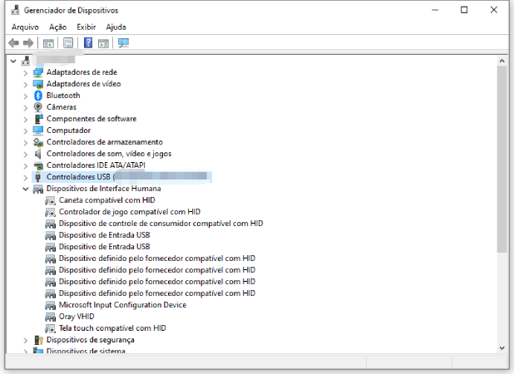Click the Computador monitor icon

click(x=38, y=130)
